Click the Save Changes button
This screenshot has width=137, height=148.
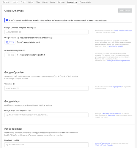[125, 10]
